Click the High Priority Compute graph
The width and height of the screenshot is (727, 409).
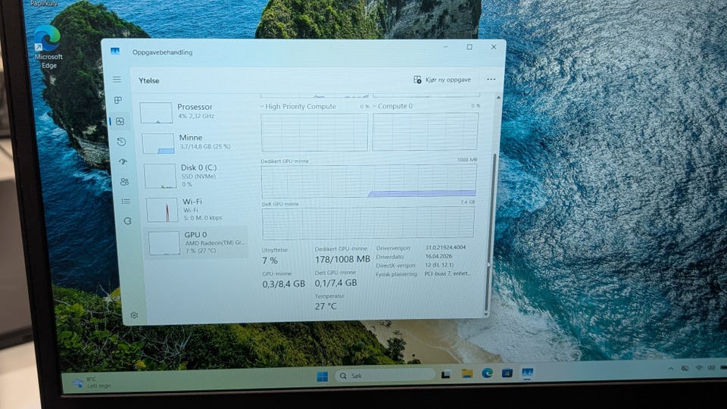tap(314, 132)
